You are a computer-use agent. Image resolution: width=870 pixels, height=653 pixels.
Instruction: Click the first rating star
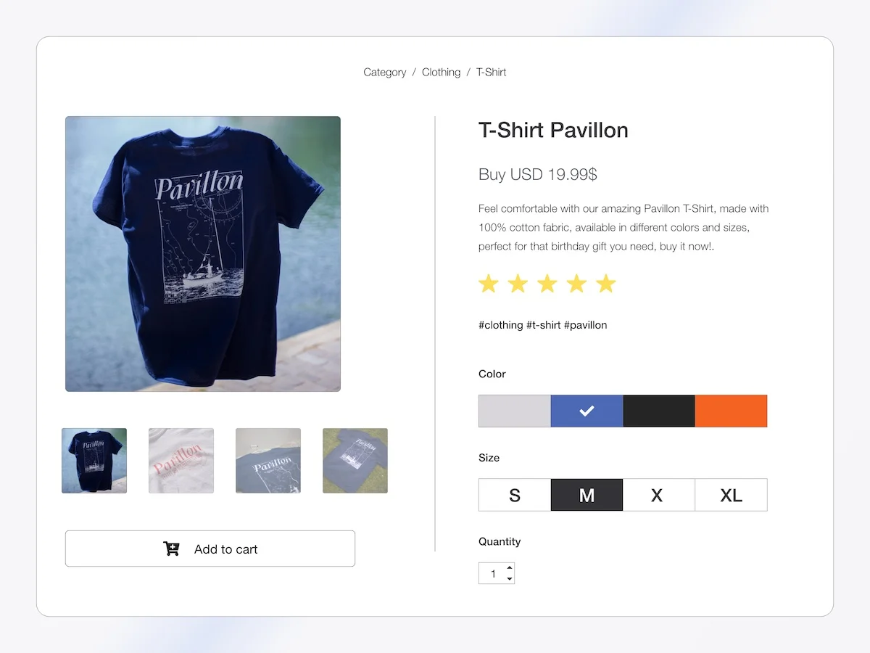(489, 284)
